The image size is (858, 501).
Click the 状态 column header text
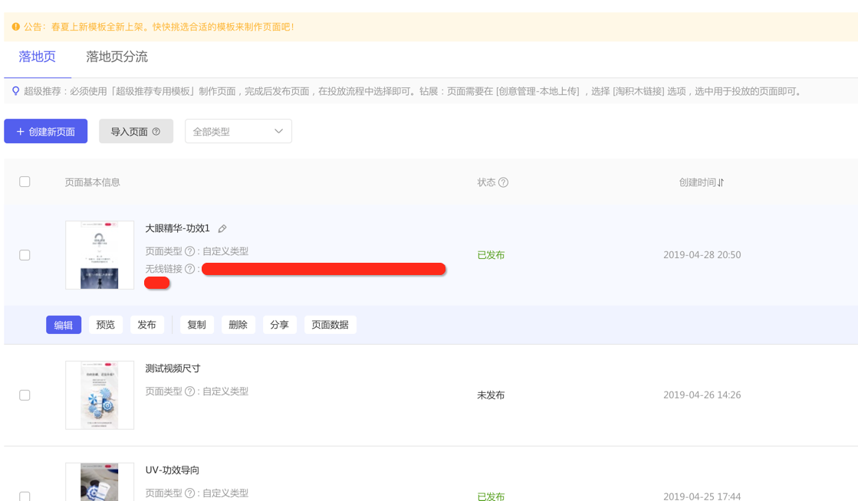point(486,182)
